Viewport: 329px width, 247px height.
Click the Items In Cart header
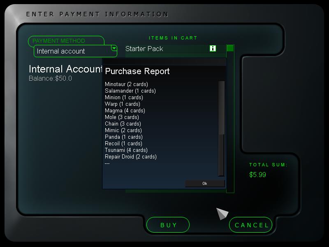tap(173, 38)
